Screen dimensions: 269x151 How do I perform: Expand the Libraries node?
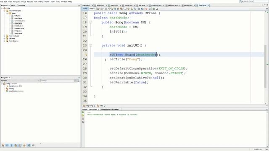point(5,39)
